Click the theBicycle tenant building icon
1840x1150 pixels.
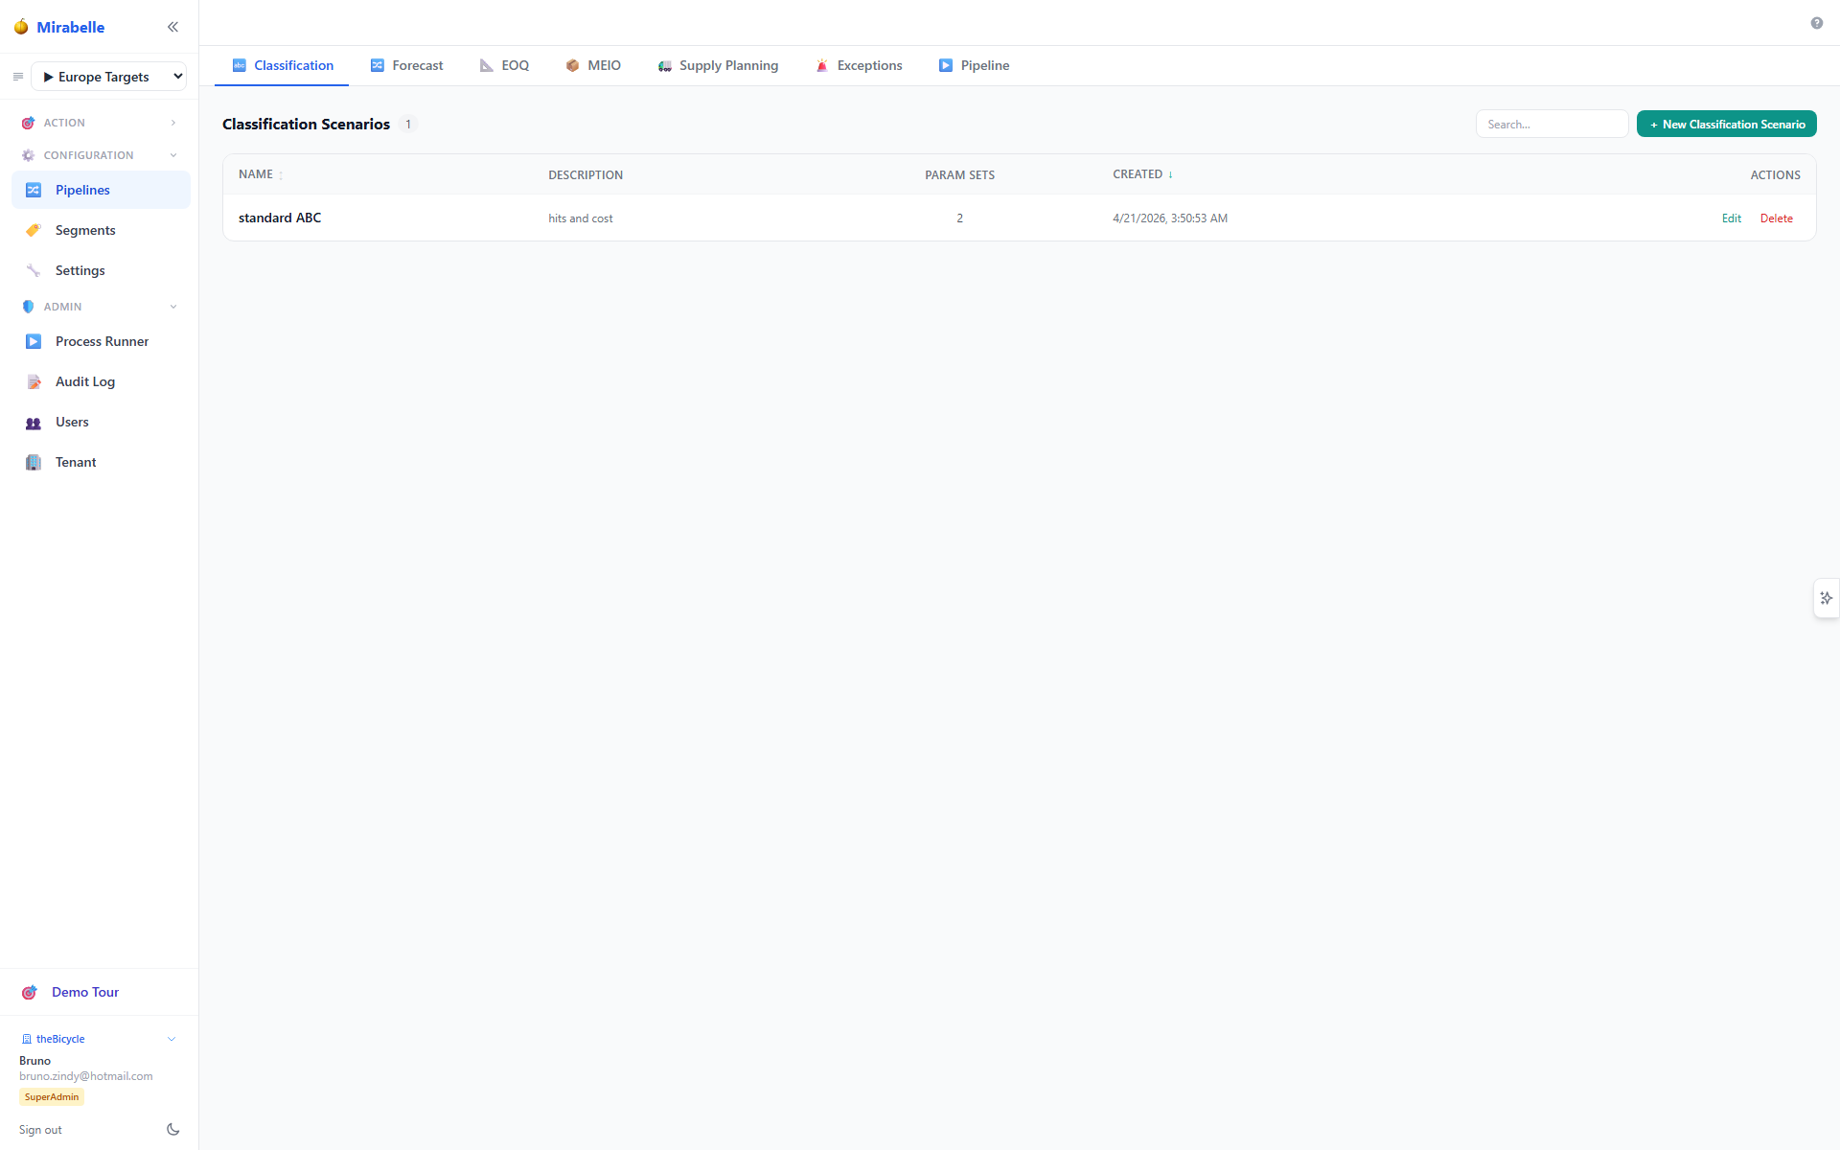point(27,1039)
